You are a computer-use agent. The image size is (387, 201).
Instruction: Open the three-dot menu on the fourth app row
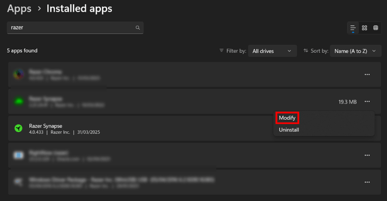click(367, 155)
